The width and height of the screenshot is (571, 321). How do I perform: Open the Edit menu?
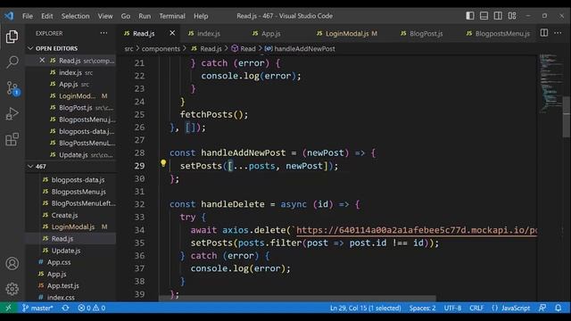(x=47, y=16)
